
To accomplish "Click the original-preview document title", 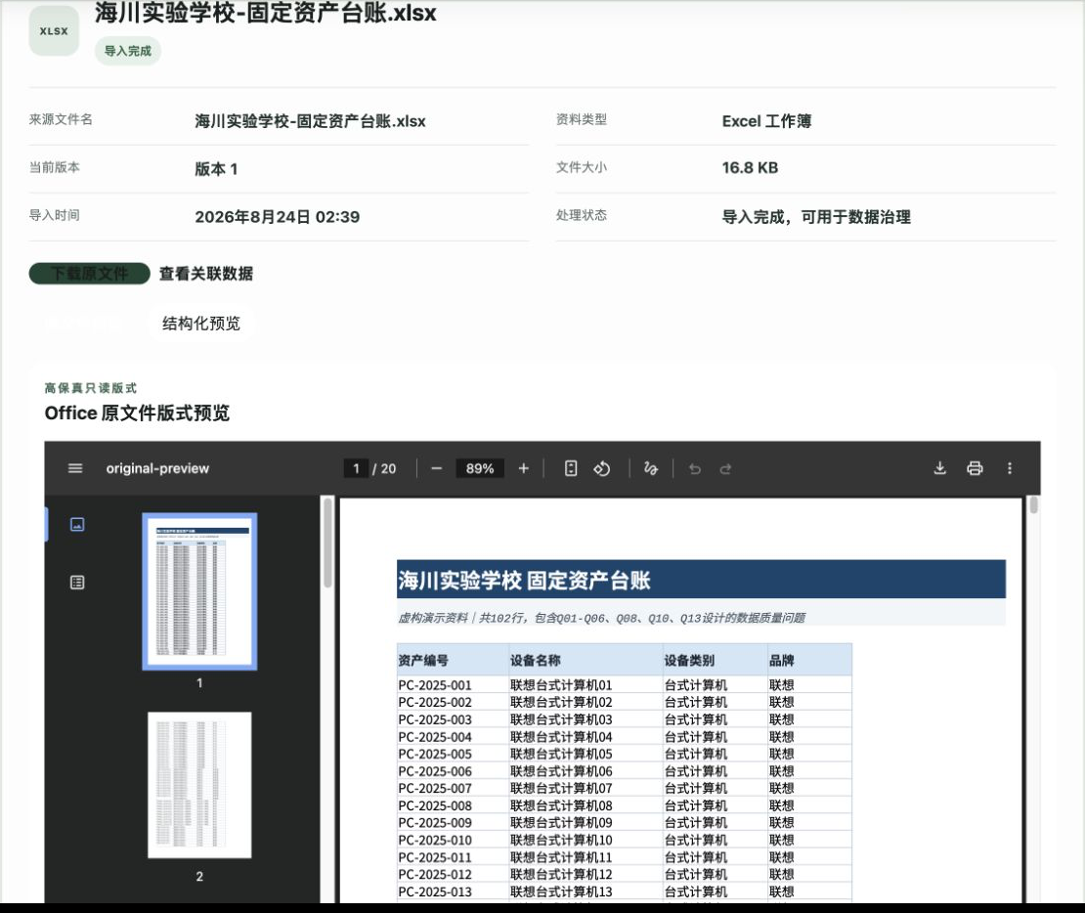I will [x=157, y=468].
